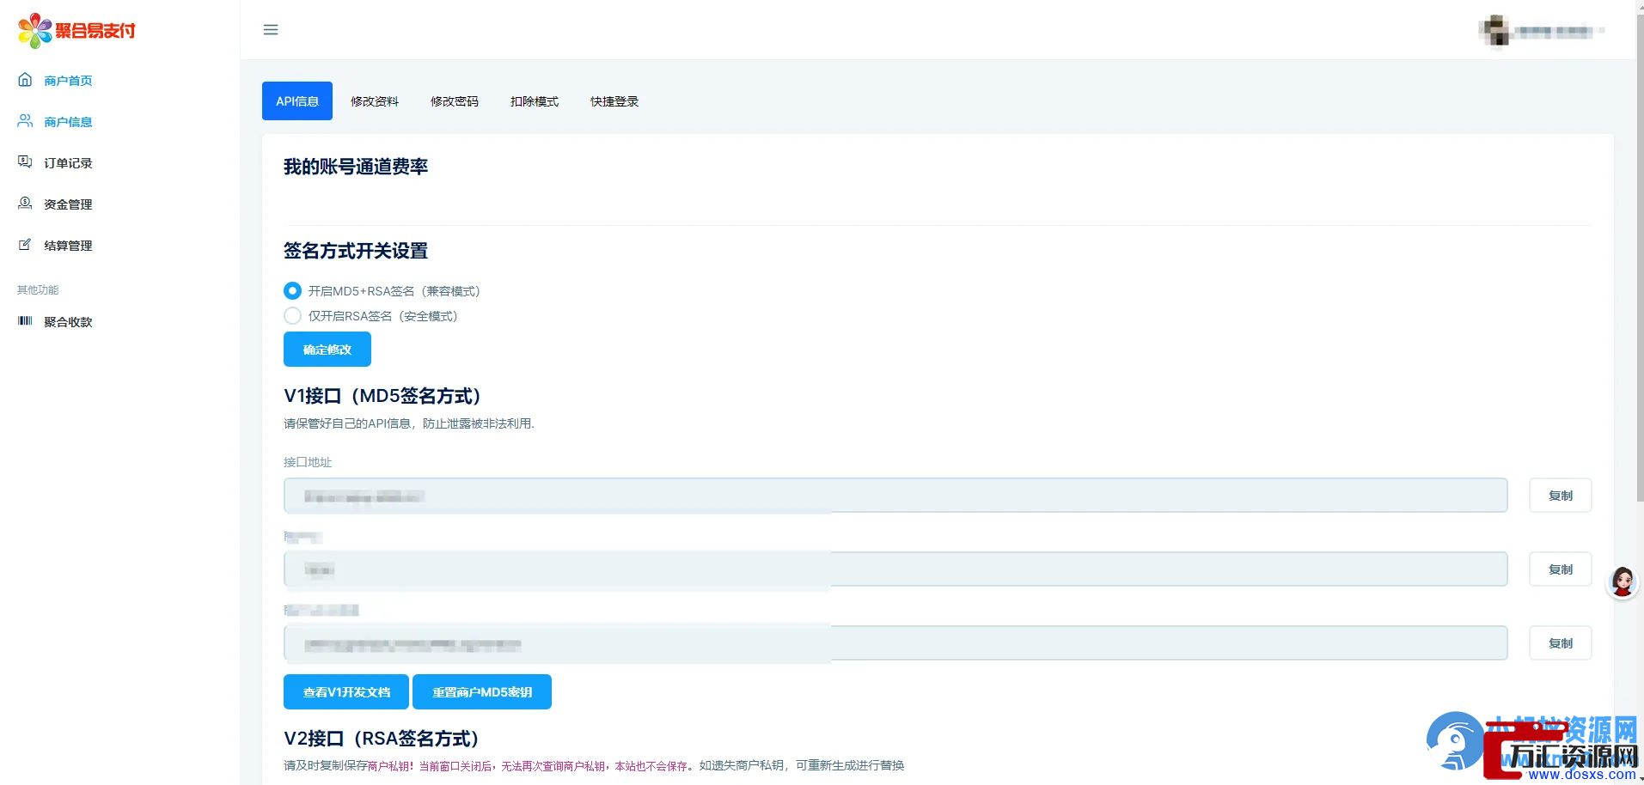The height and width of the screenshot is (785, 1644).
Task: Click 重置商户MD5密钥 button
Action: coord(482,692)
